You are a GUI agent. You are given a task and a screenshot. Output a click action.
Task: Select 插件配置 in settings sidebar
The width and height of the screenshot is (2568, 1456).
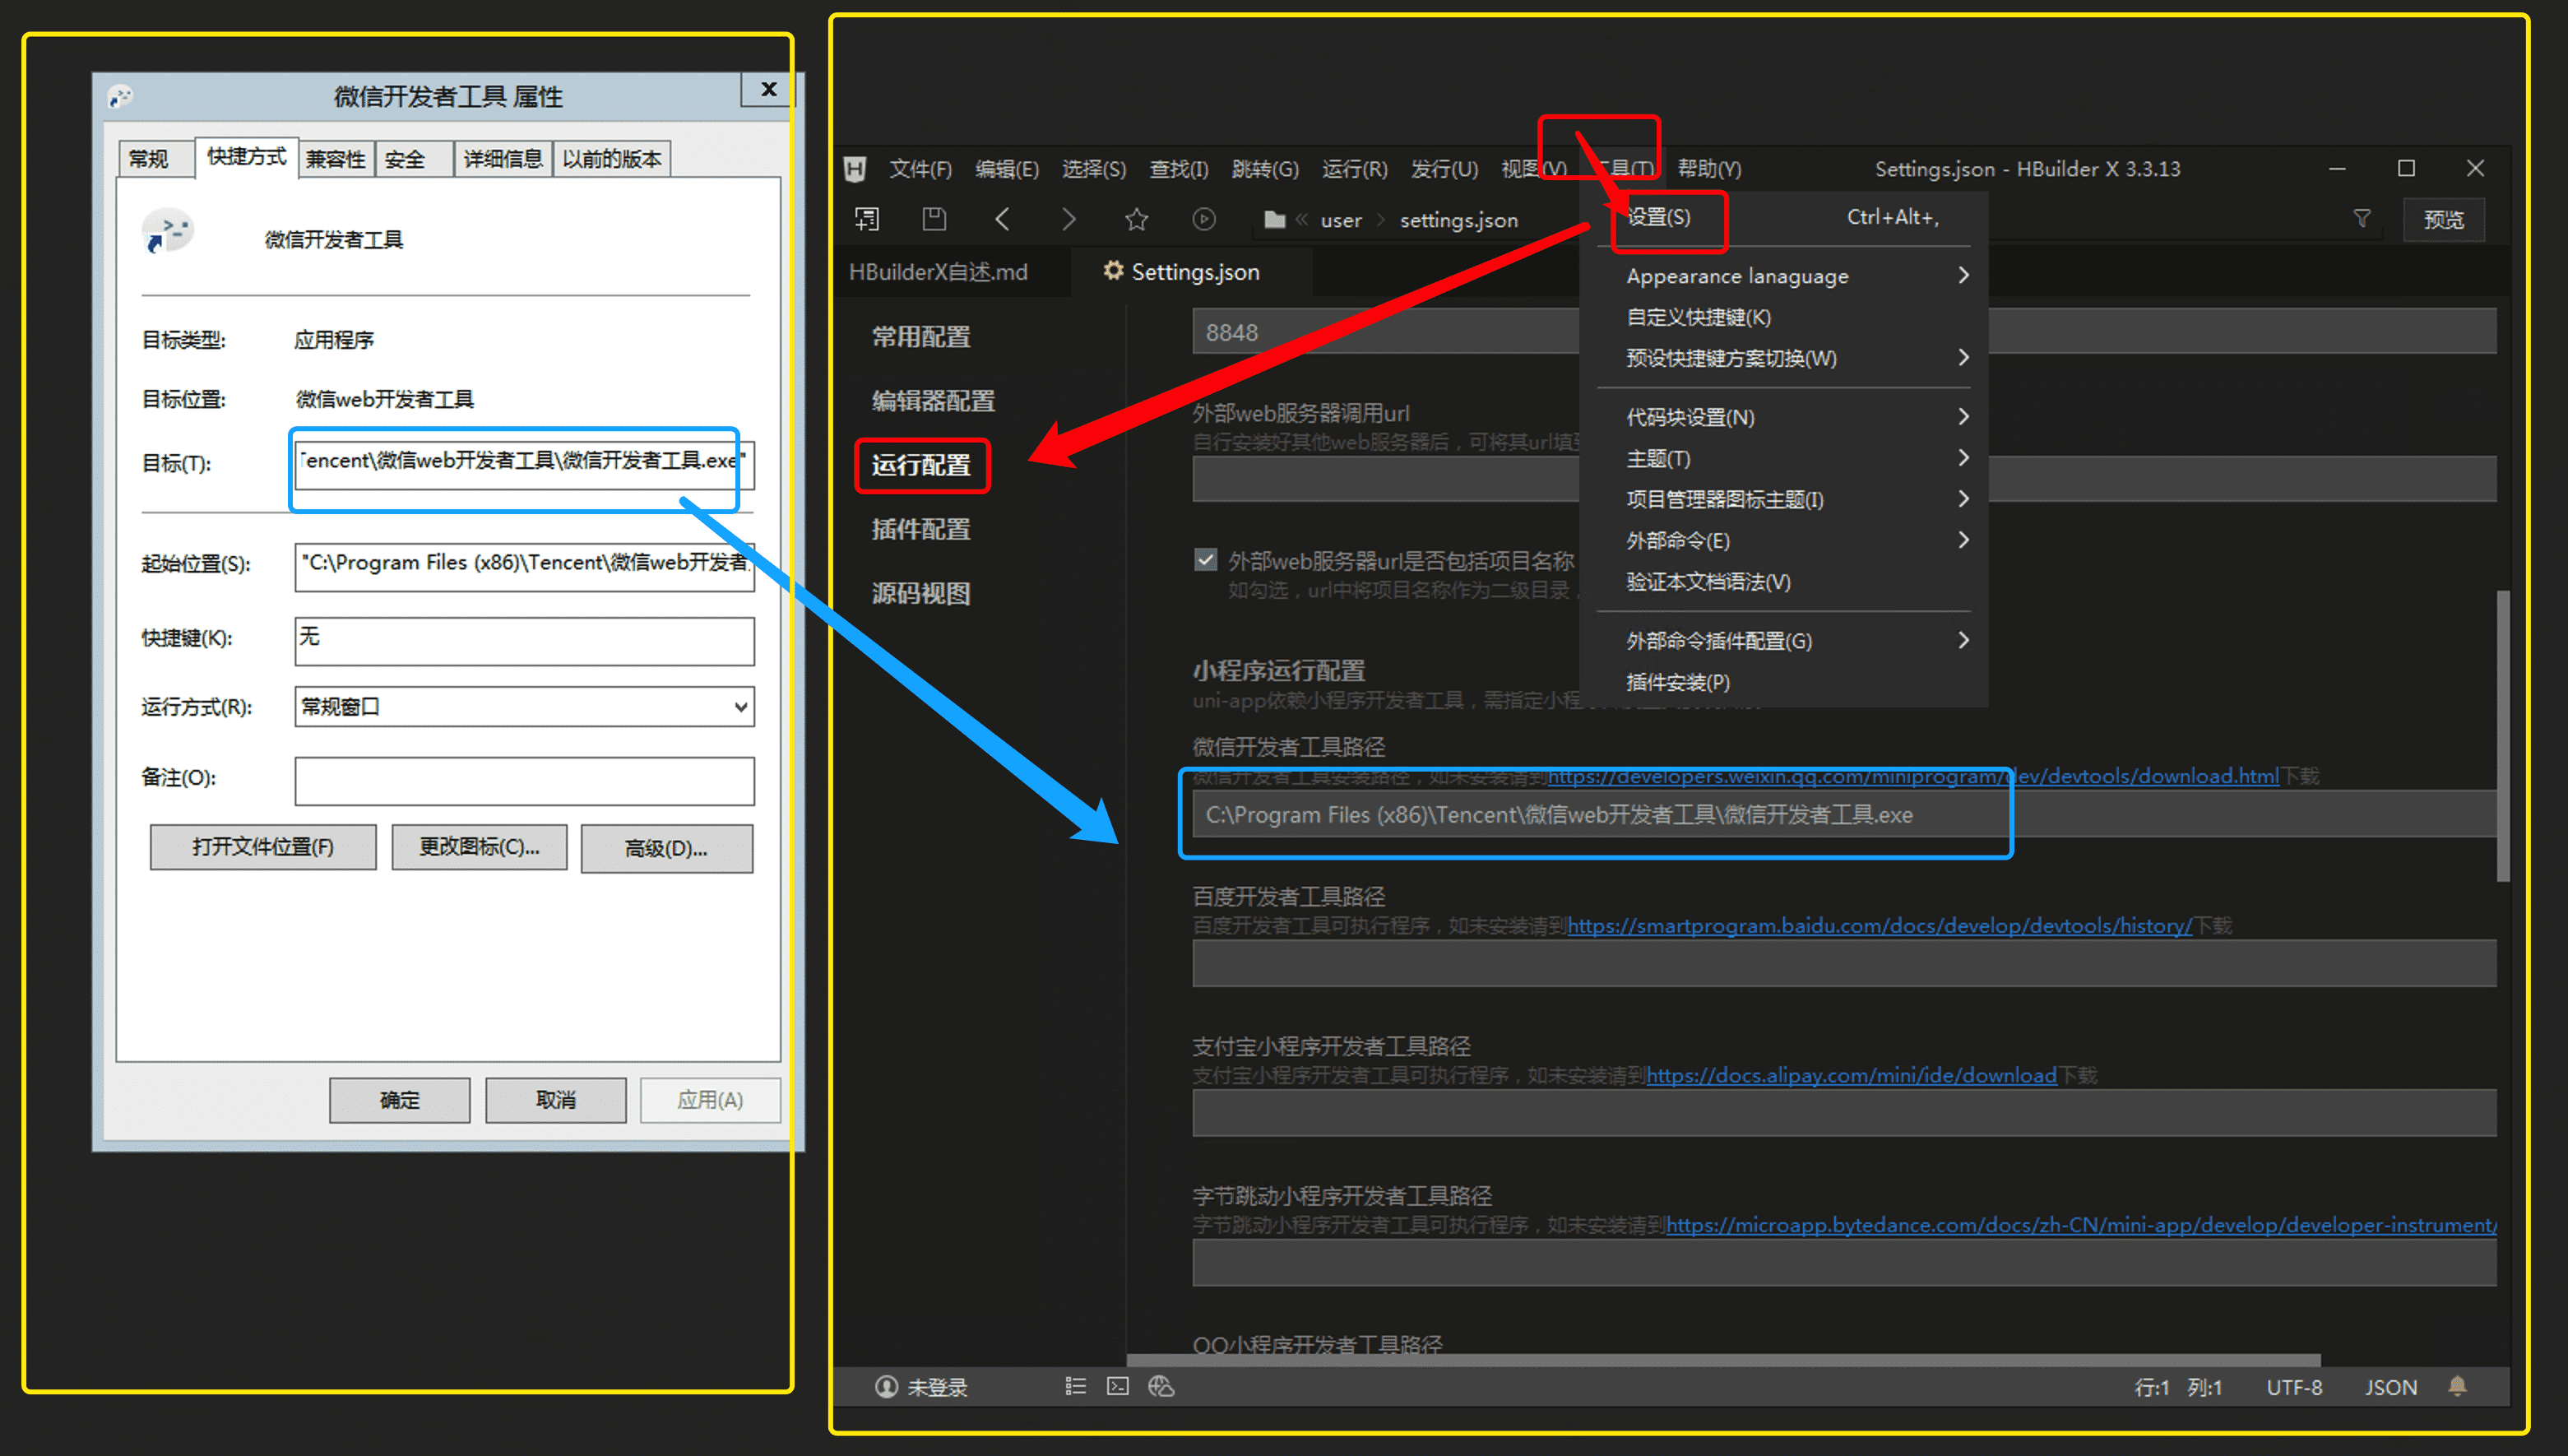(x=920, y=529)
